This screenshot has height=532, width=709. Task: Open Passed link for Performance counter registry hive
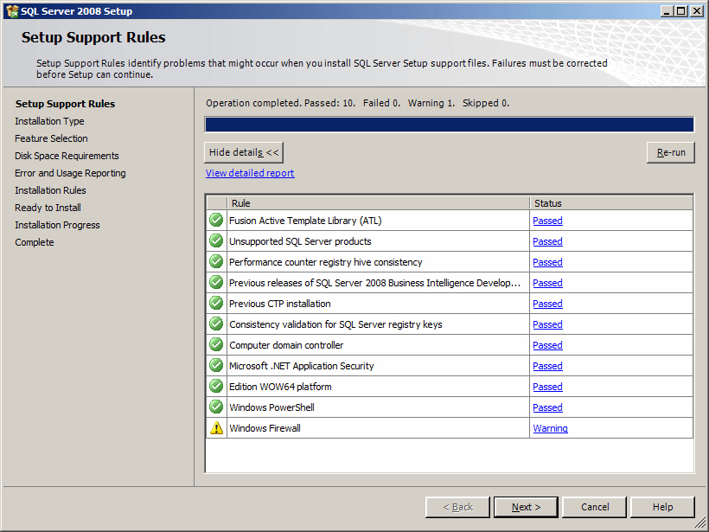pos(547,262)
